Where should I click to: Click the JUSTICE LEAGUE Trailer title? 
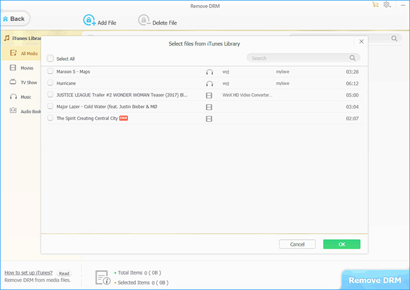(122, 95)
